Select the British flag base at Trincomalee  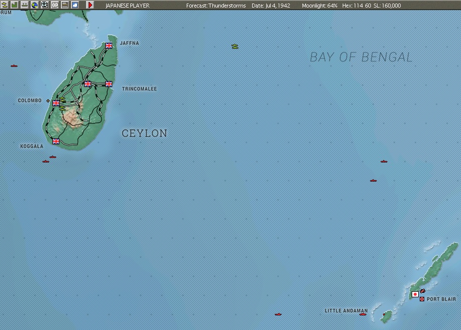click(109, 84)
